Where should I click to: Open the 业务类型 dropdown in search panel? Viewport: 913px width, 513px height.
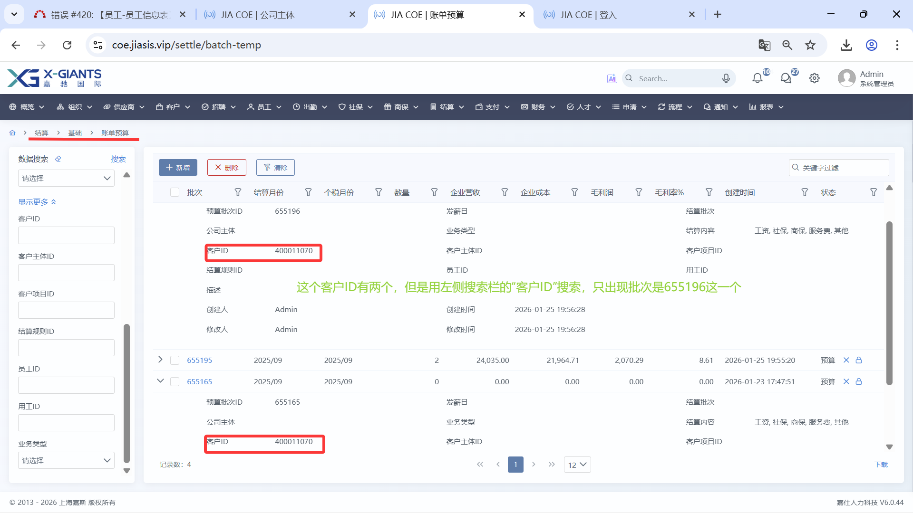click(x=66, y=460)
